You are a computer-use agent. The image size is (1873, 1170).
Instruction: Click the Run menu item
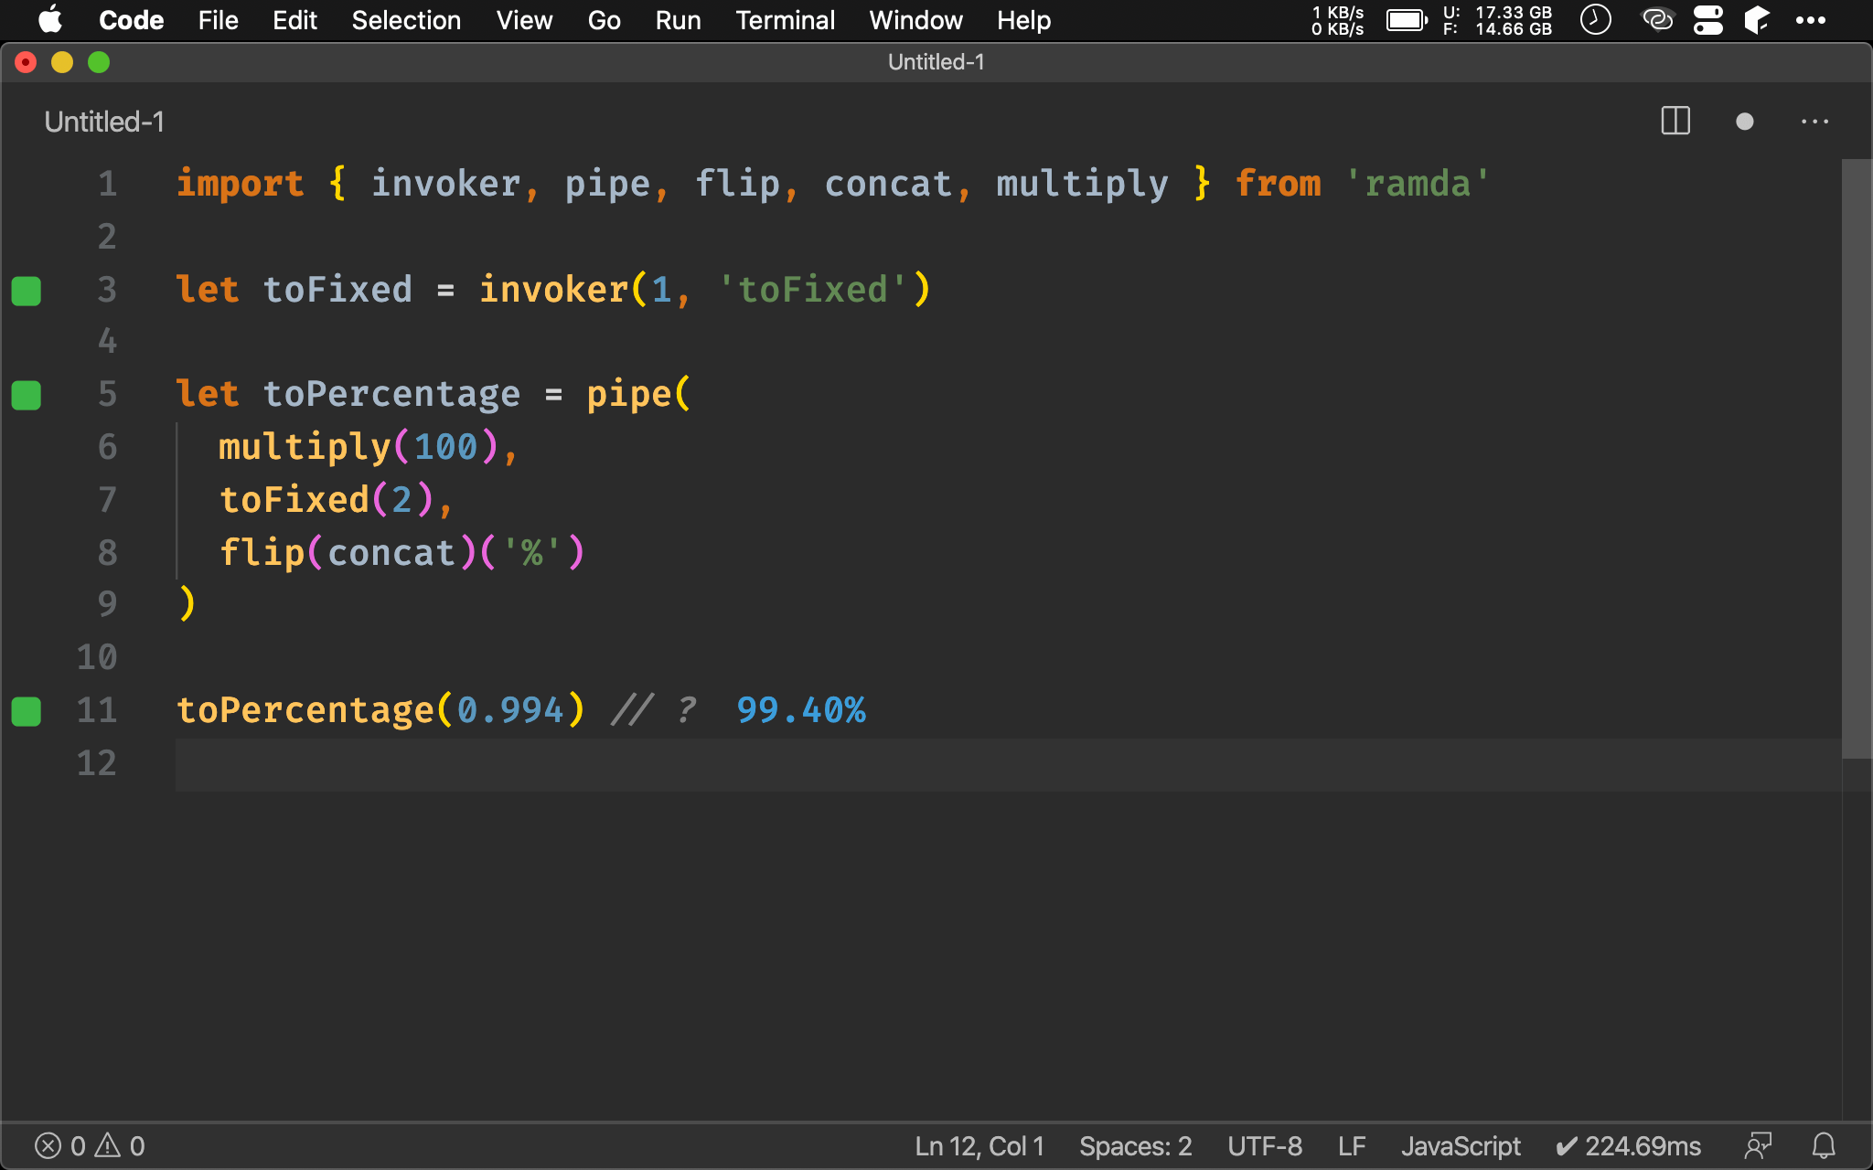coord(676,20)
